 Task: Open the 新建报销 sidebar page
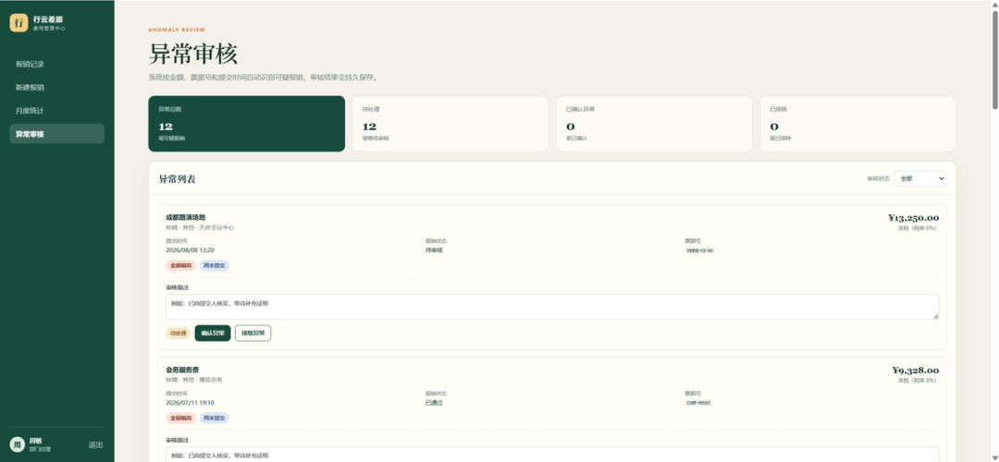(57, 87)
